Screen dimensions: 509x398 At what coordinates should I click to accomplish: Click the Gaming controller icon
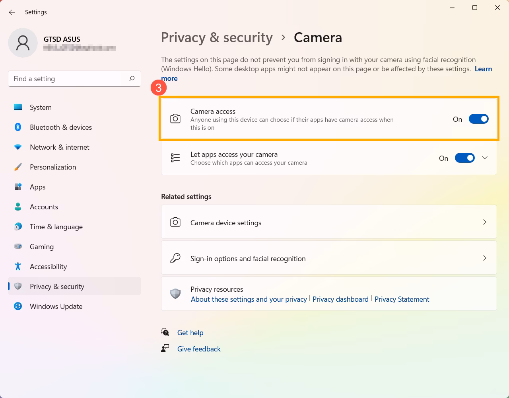pos(18,246)
